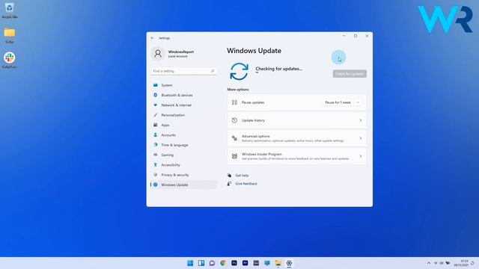
Task: Click the search magnifier icon
Action: tap(213, 71)
